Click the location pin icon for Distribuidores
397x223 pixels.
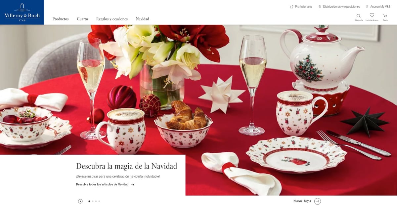tap(320, 7)
